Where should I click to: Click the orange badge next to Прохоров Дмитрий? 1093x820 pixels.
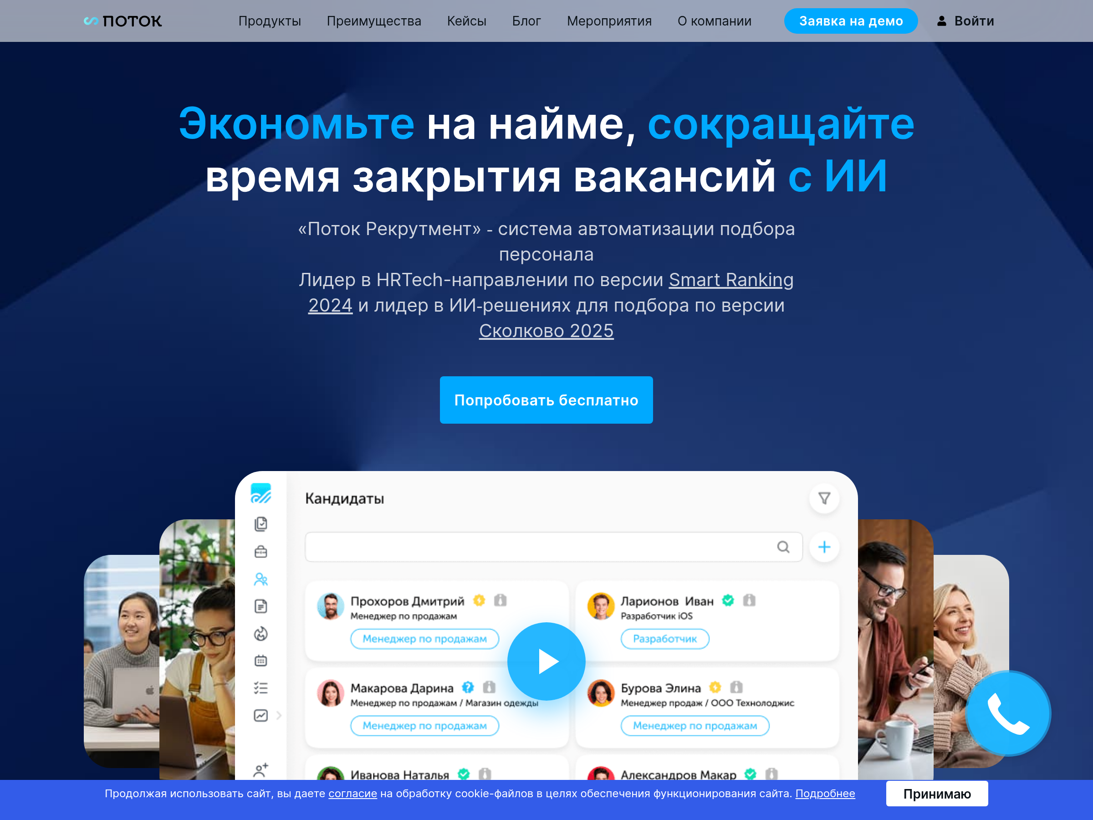coord(479,600)
